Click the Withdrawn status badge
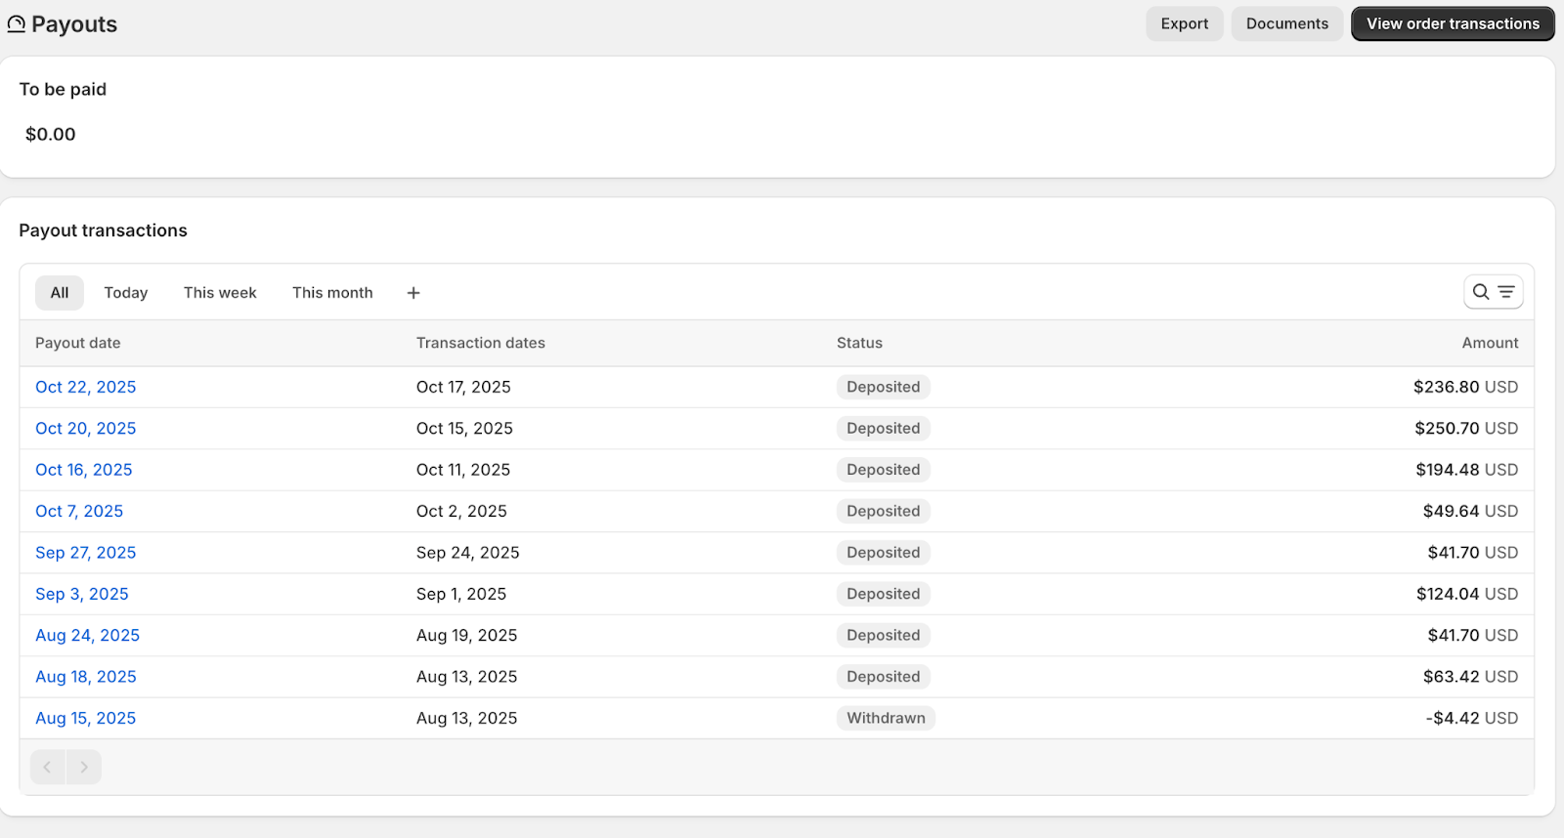Viewport: 1564px width, 838px height. (886, 719)
